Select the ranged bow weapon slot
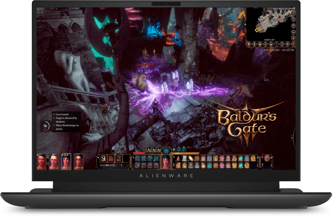 tap(119, 158)
